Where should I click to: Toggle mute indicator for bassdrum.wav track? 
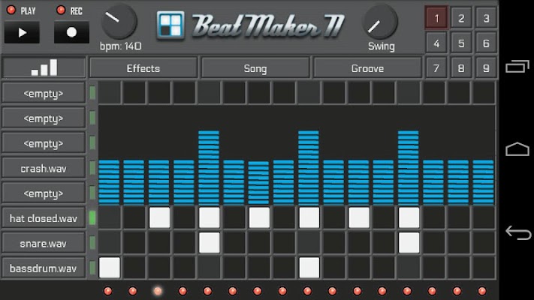tap(92, 268)
